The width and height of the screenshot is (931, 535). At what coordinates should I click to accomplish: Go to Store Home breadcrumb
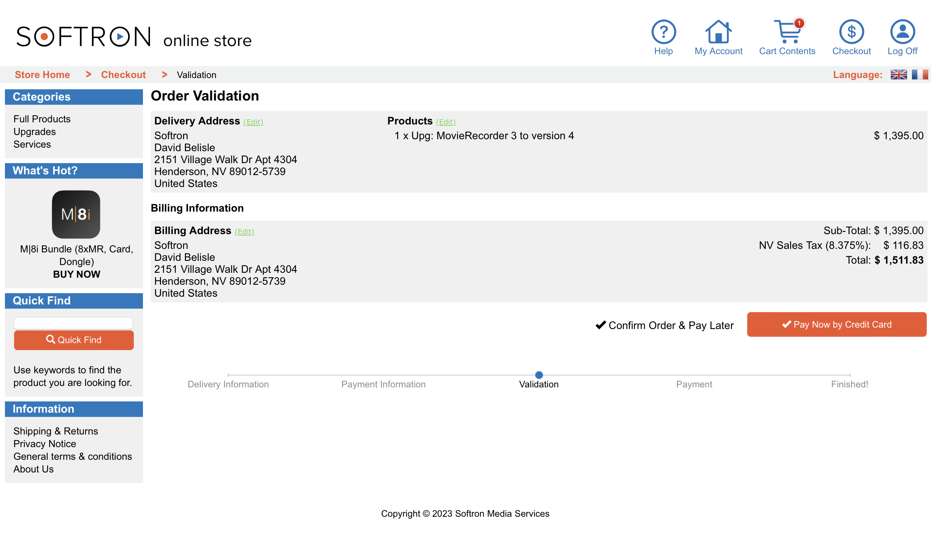[42, 75]
